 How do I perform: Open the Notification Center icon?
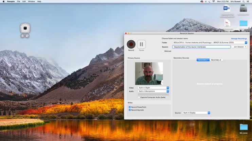(x=249, y=1)
